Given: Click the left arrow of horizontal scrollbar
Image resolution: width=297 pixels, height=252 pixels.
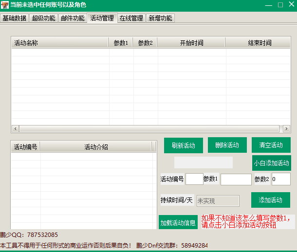Looking at the screenshot, I should tap(15, 129).
